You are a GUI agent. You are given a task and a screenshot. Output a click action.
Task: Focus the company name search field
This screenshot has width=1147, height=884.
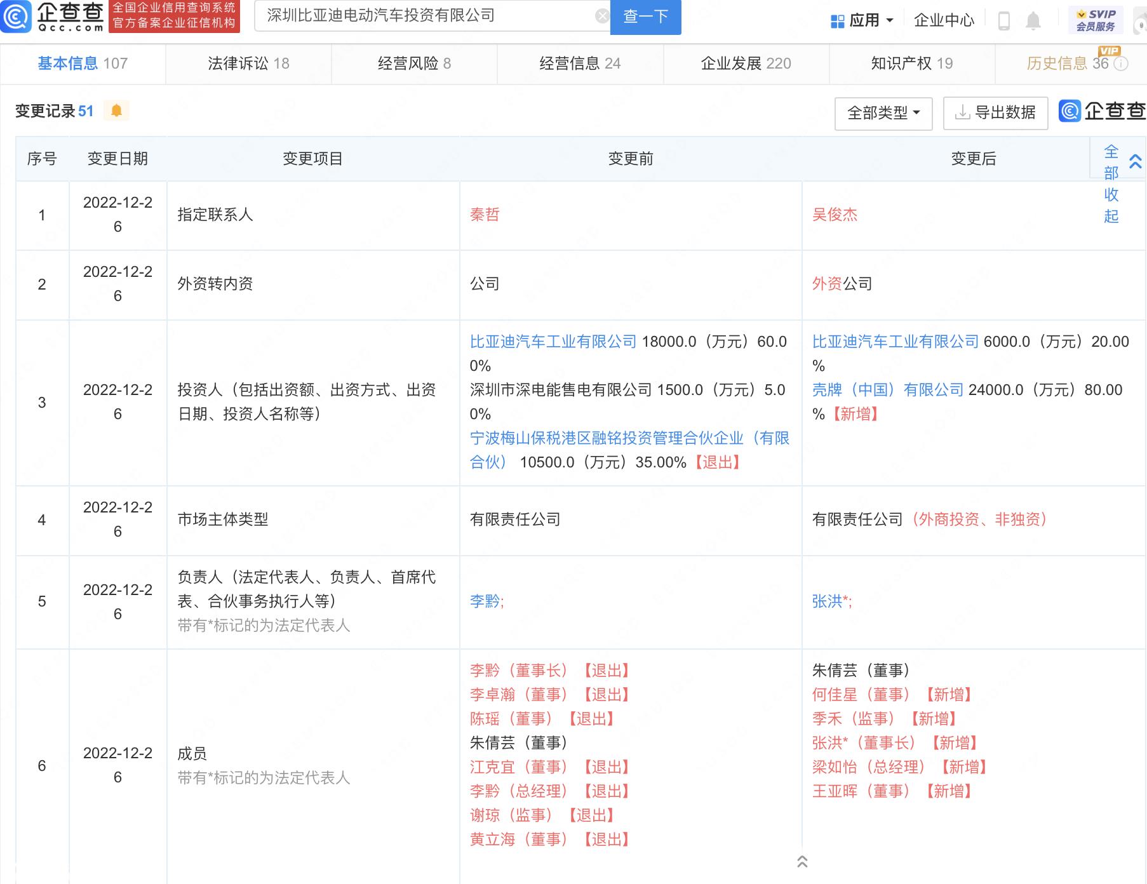click(x=432, y=16)
